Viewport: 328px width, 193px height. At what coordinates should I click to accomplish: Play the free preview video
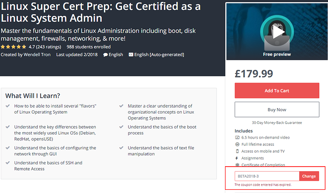coord(277,32)
